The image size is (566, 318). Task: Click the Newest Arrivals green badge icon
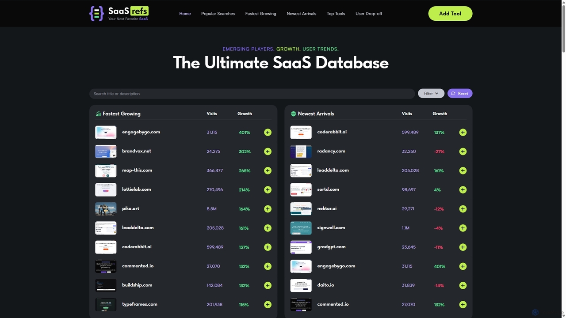(x=293, y=114)
